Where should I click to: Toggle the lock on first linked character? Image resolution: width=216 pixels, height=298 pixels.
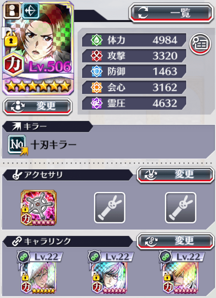(x=25, y=277)
